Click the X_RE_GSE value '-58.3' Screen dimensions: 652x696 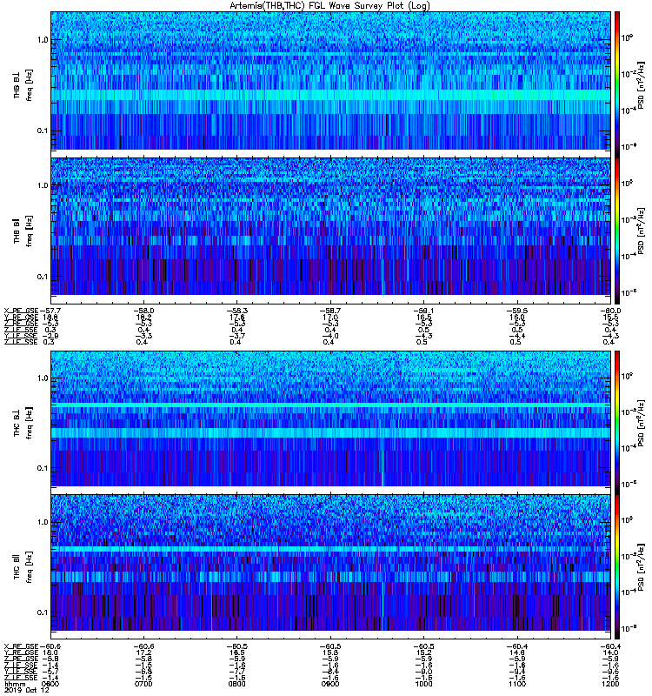(236, 311)
